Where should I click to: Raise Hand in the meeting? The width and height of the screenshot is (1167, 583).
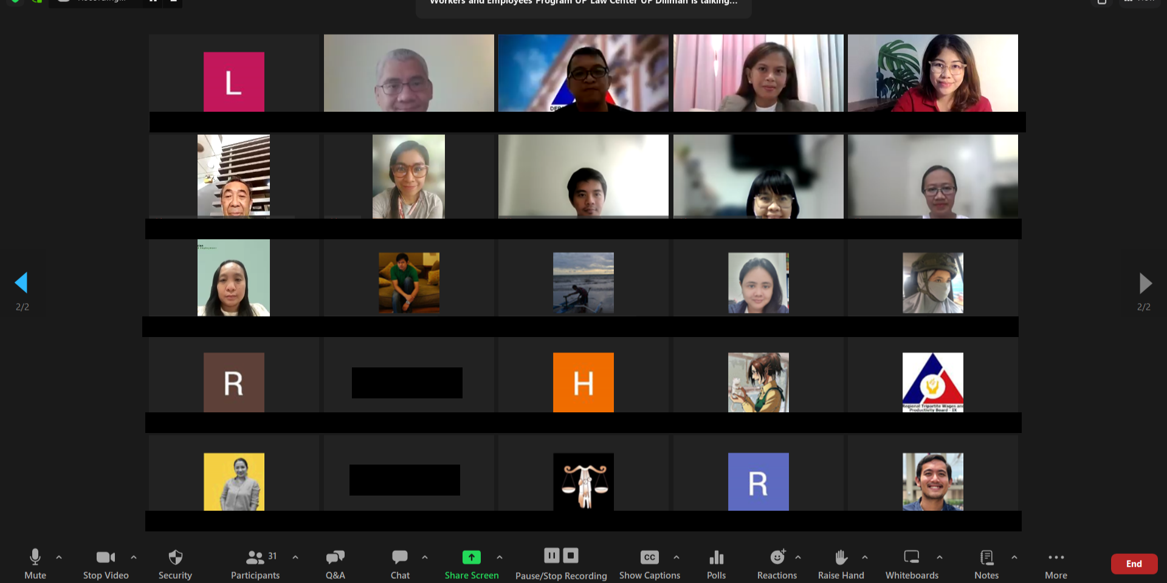[841, 564]
